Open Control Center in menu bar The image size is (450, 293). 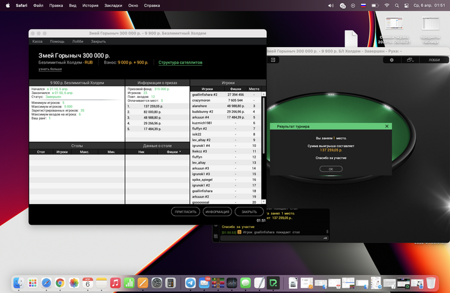(x=407, y=5)
